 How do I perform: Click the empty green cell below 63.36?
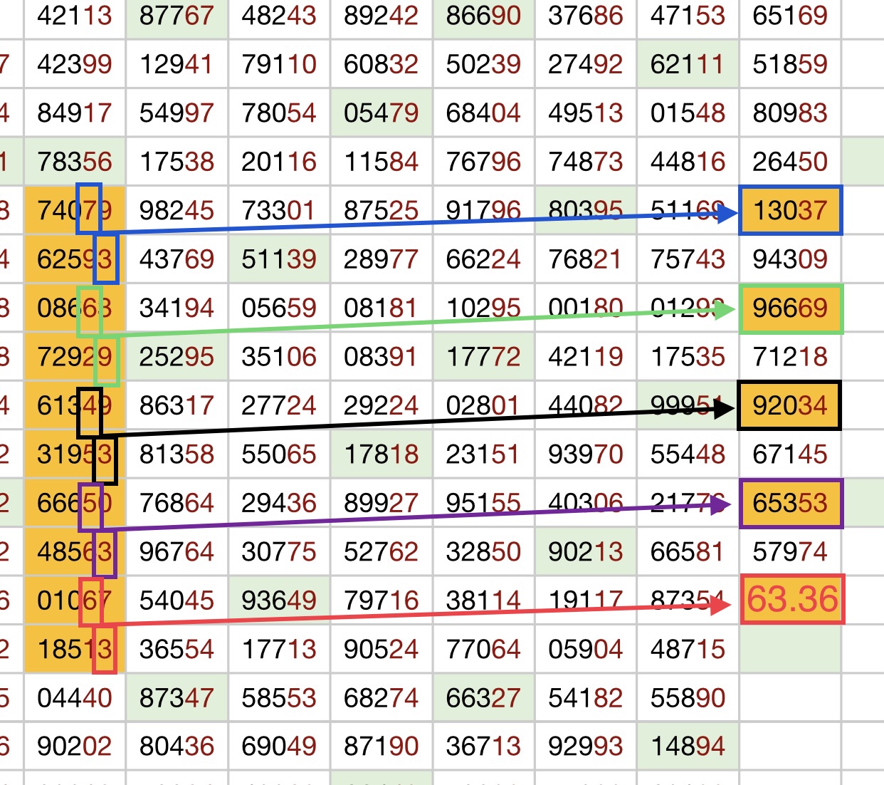point(790,650)
